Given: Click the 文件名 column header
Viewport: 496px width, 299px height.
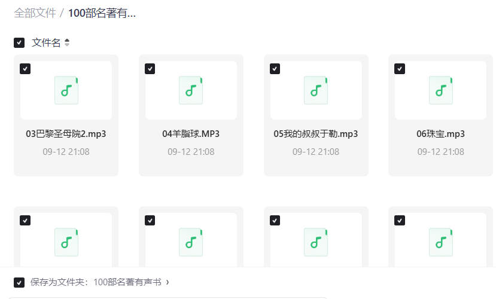Looking at the screenshot, I should (x=46, y=43).
